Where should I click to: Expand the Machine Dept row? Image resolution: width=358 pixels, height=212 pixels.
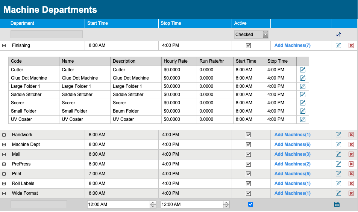point(4,144)
